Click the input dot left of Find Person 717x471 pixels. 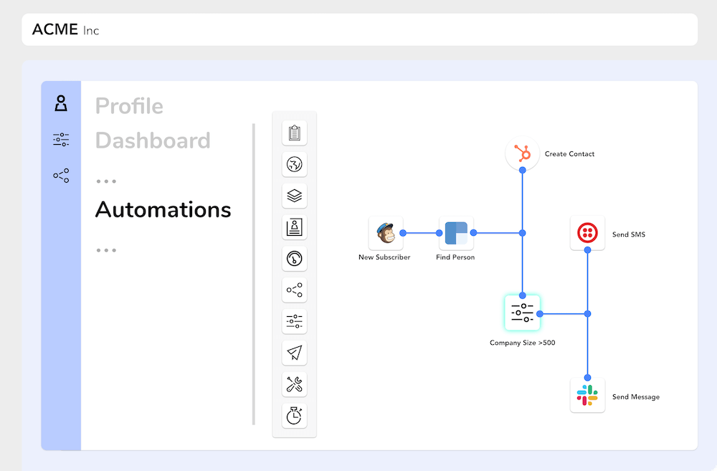click(439, 233)
